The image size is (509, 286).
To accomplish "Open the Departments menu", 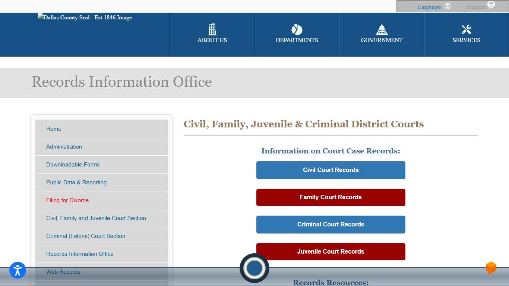I will point(297,40).
